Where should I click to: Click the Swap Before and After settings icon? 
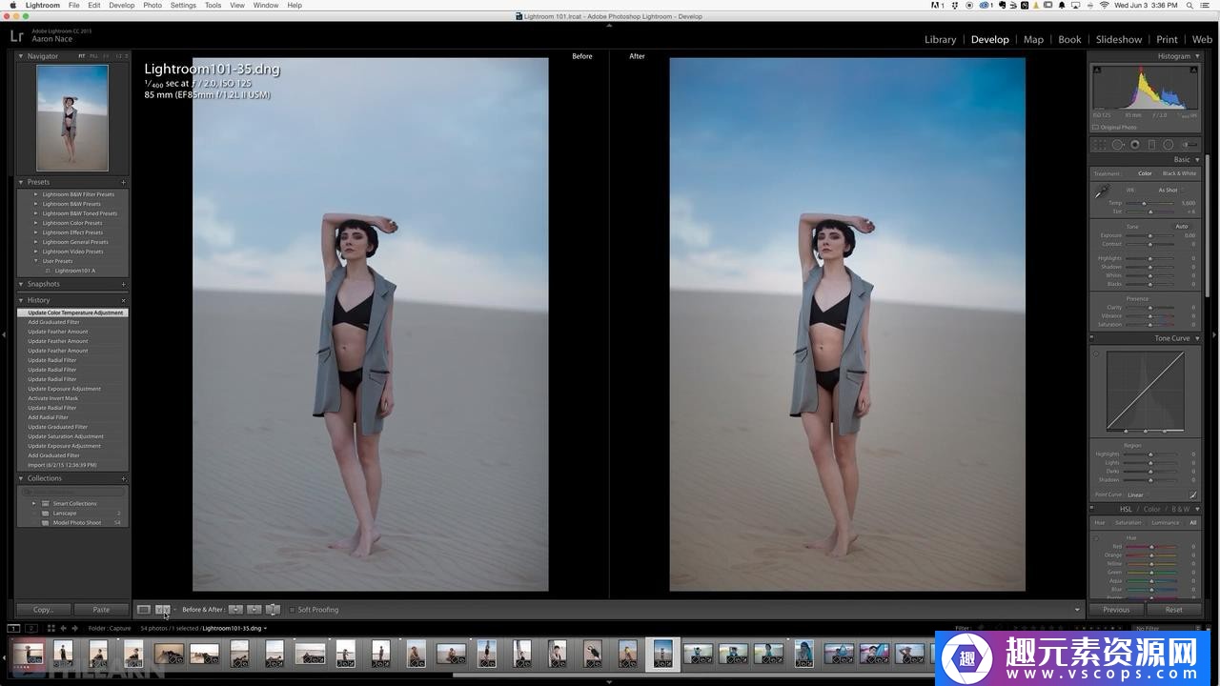(x=273, y=610)
